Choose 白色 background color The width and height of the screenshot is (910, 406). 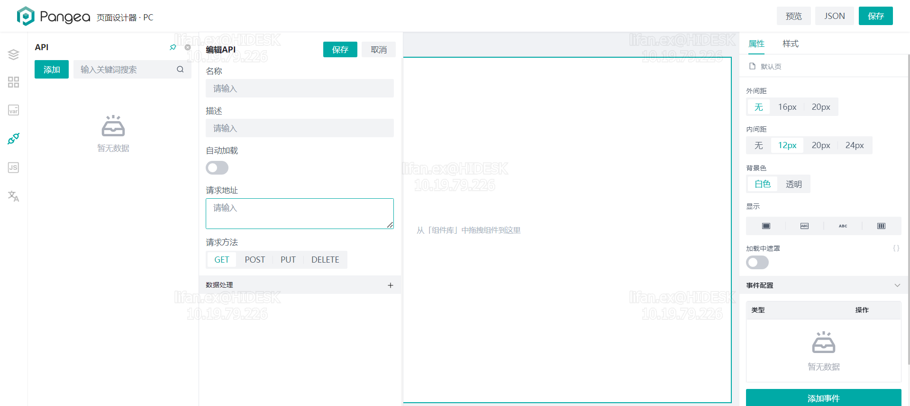(763, 184)
